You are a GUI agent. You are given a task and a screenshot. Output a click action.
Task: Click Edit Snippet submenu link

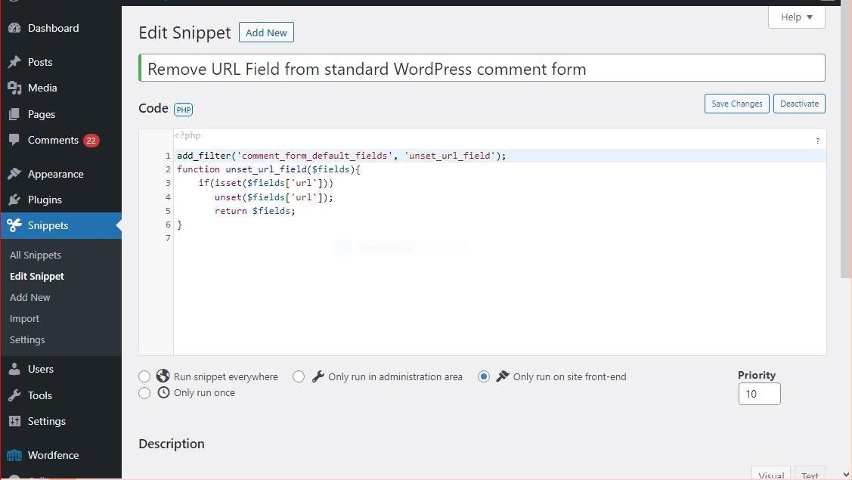pos(37,276)
